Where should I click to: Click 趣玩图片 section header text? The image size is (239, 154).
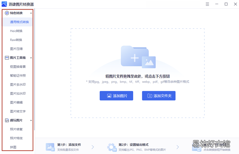click(16, 120)
